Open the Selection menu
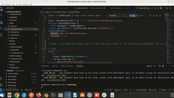174x98 pixels. [x=8, y=5]
